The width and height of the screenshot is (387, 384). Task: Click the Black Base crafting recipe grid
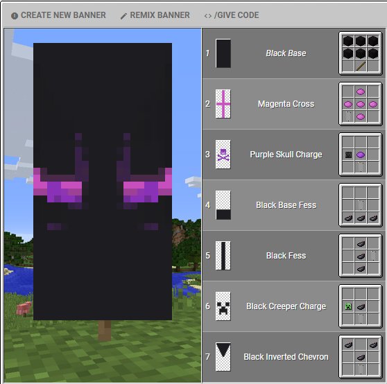pyautogui.click(x=361, y=53)
